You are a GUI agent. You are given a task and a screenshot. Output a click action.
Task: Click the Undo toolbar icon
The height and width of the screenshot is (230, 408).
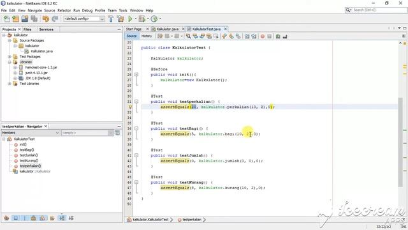[x=46, y=19]
